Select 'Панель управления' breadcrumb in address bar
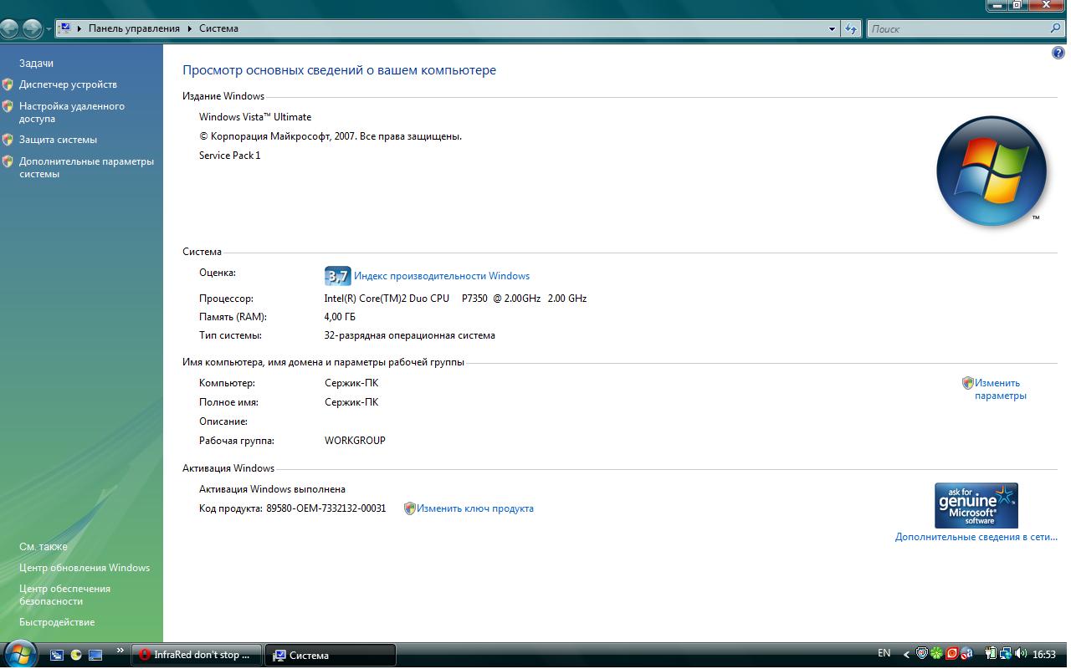 pyautogui.click(x=134, y=28)
